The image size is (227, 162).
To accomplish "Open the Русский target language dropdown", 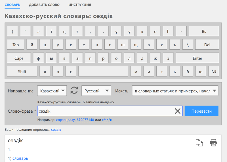I will [96, 91].
